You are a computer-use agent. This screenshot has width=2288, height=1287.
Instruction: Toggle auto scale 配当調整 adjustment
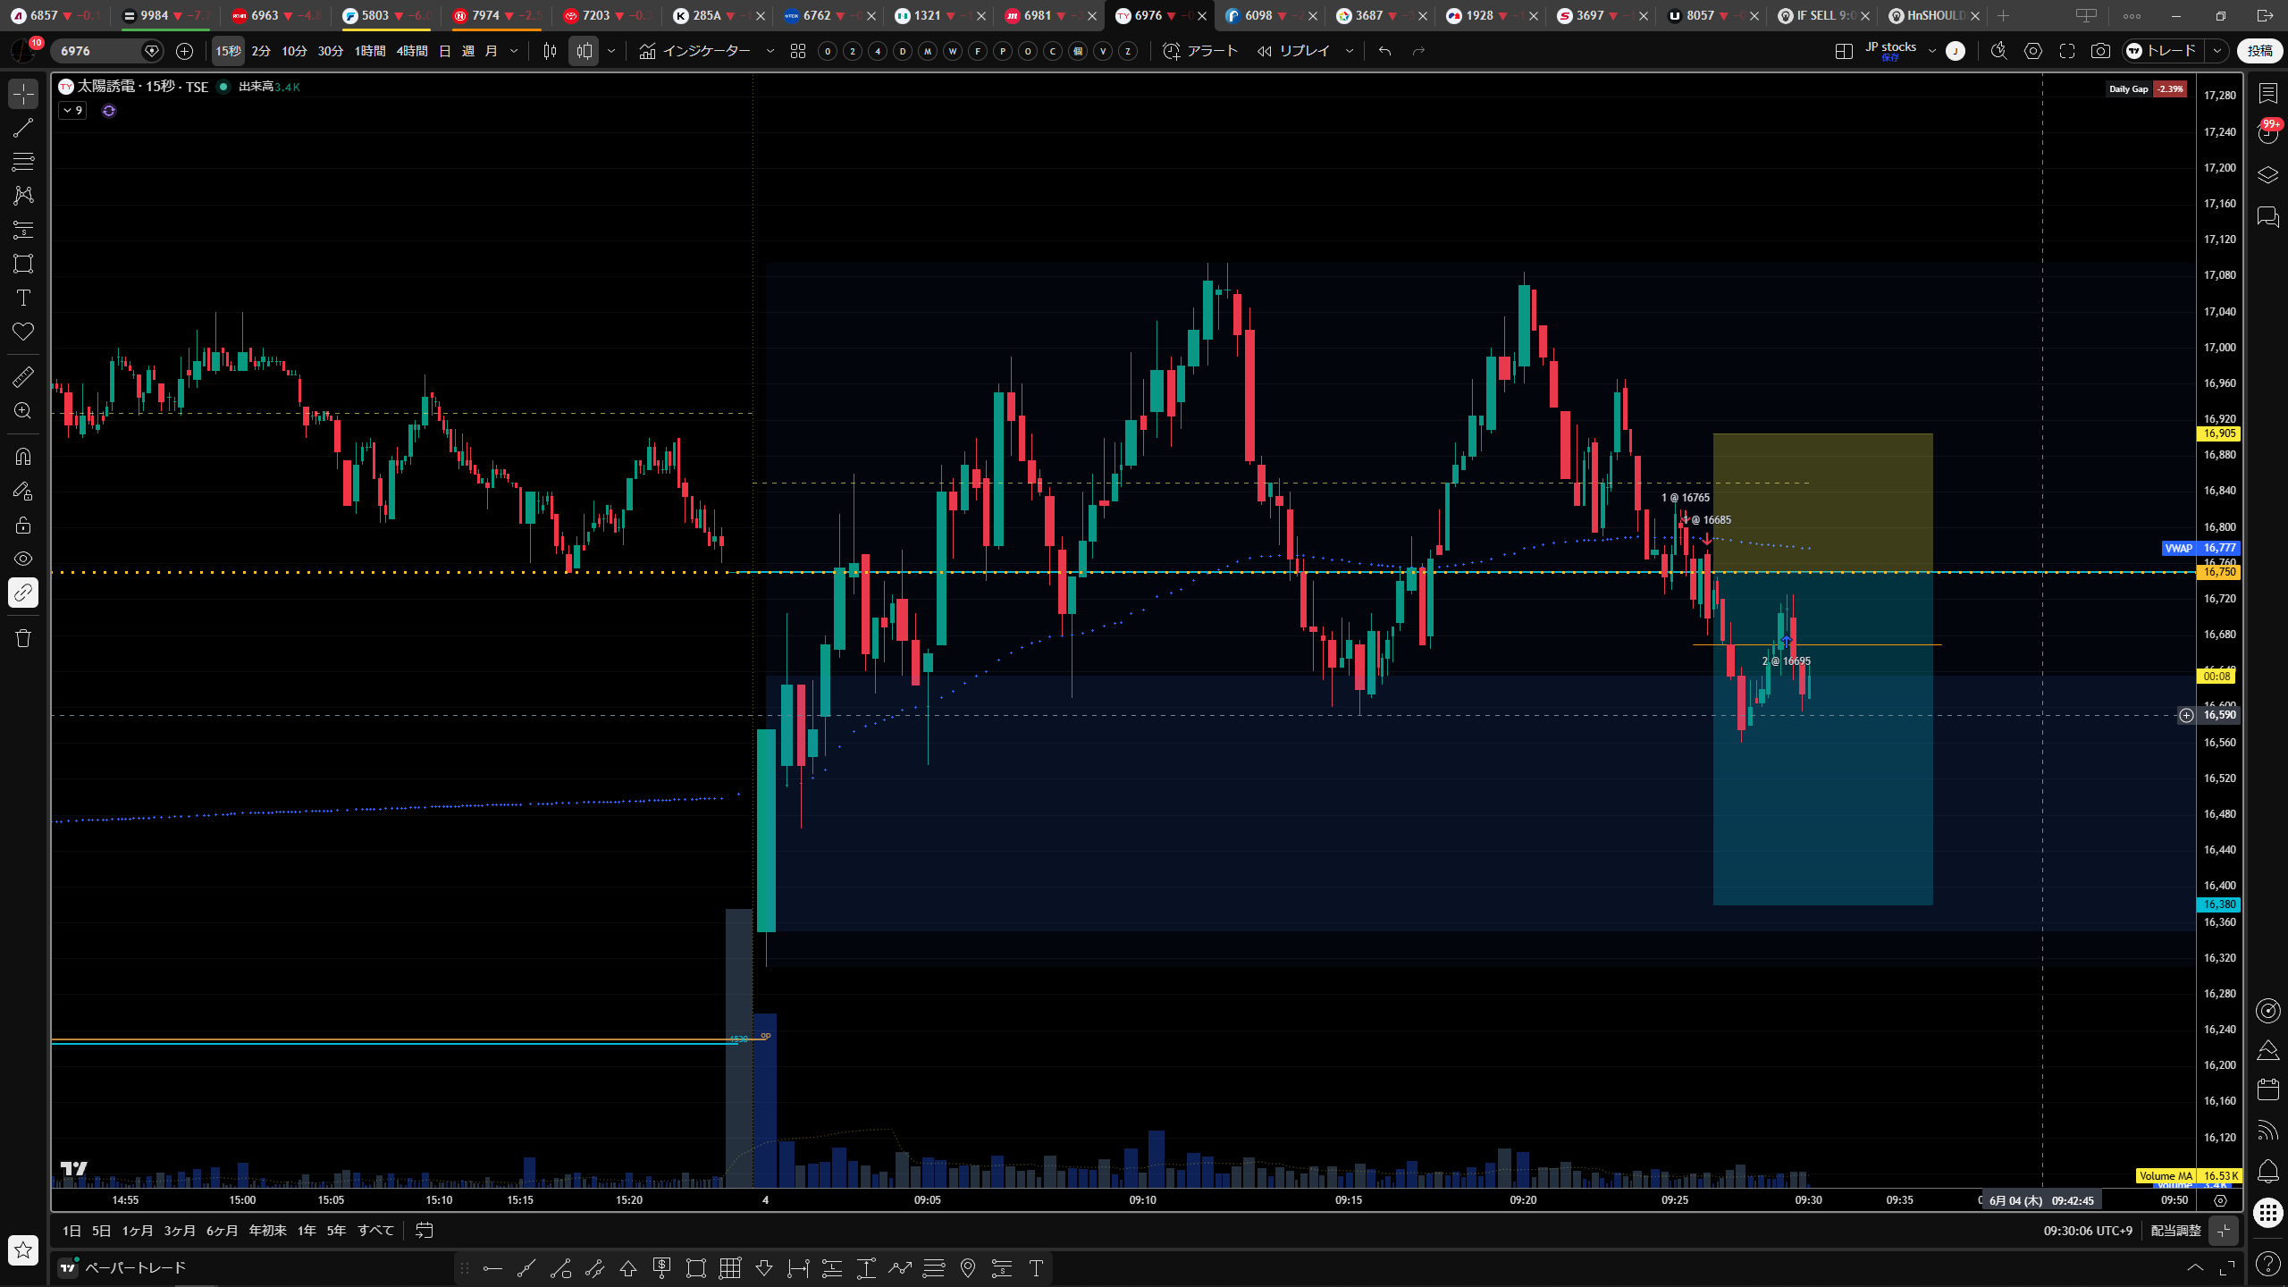point(2175,1231)
